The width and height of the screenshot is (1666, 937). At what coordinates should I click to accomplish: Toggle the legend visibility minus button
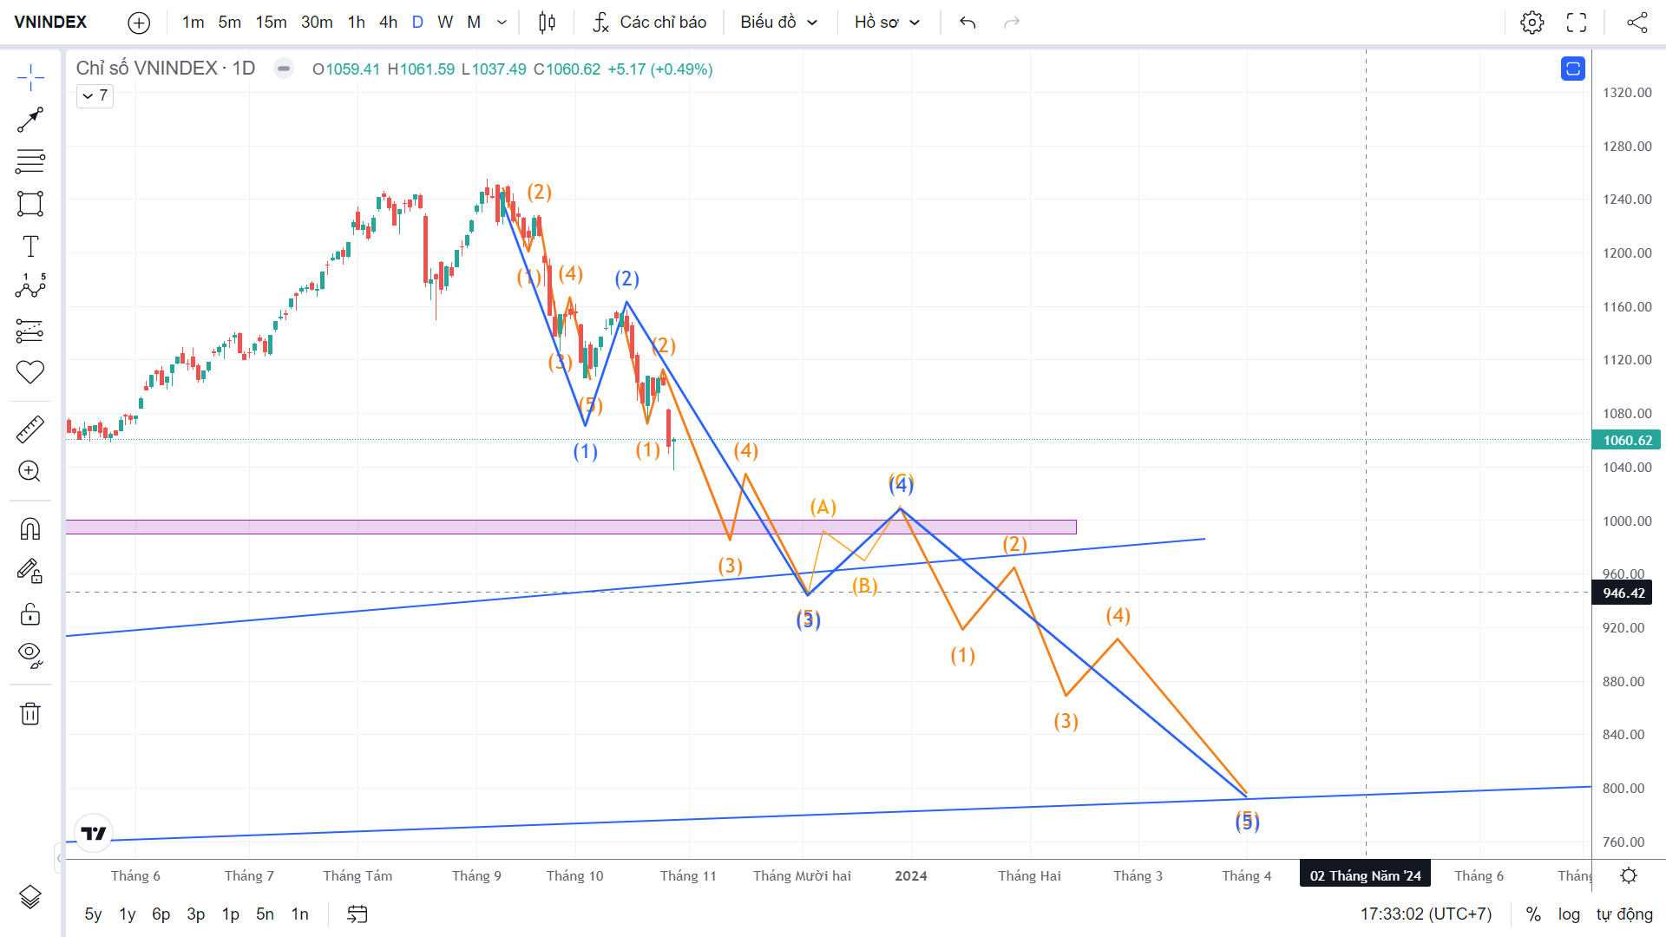(x=284, y=69)
